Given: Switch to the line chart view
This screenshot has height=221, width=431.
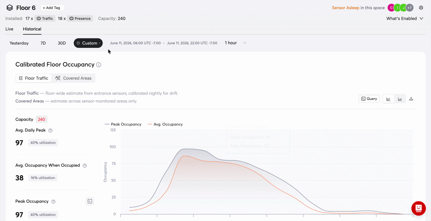Looking at the screenshot, I should 389,99.
